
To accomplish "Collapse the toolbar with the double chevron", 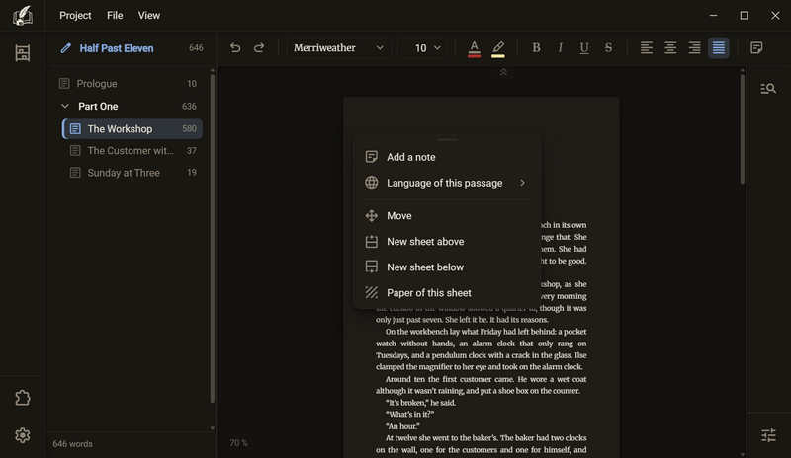I will click(503, 73).
